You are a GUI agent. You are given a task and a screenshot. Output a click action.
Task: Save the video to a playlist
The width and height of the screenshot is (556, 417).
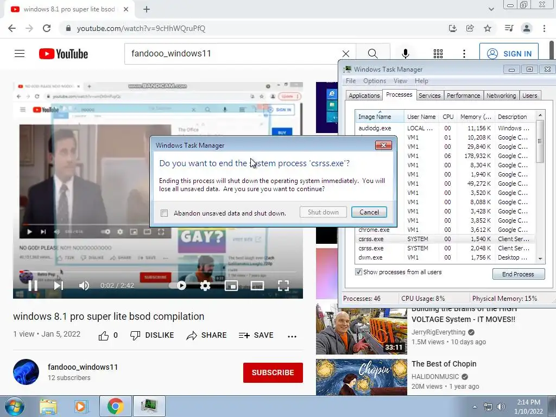pyautogui.click(x=256, y=336)
